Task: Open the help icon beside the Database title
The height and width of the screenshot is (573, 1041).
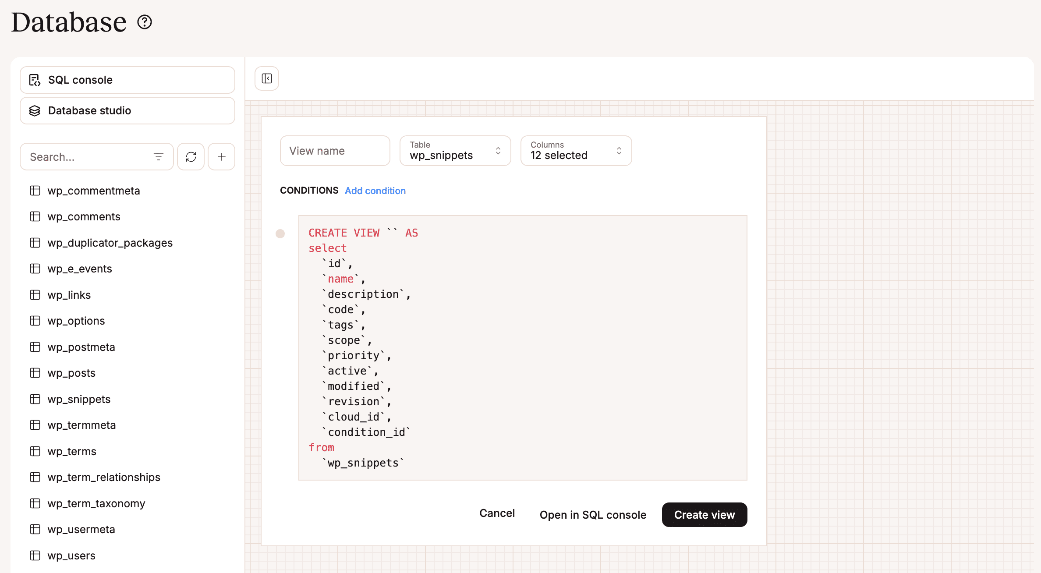Action: click(x=145, y=22)
